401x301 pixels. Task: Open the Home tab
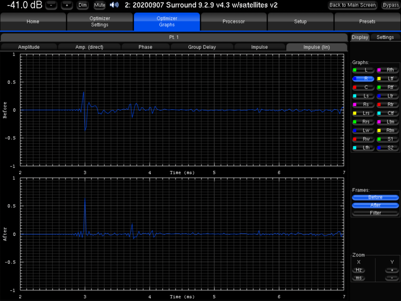click(x=33, y=21)
